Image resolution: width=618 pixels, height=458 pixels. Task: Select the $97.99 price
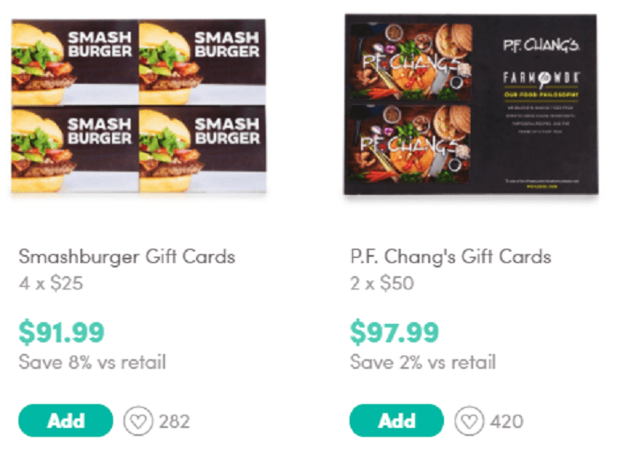tap(394, 333)
